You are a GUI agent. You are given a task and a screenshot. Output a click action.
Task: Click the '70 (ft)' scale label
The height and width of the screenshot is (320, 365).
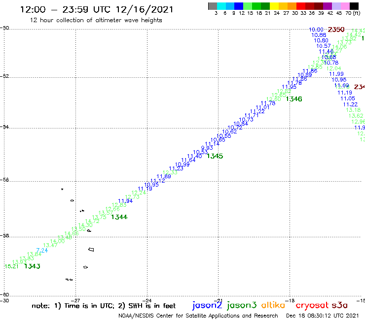coord(353,13)
